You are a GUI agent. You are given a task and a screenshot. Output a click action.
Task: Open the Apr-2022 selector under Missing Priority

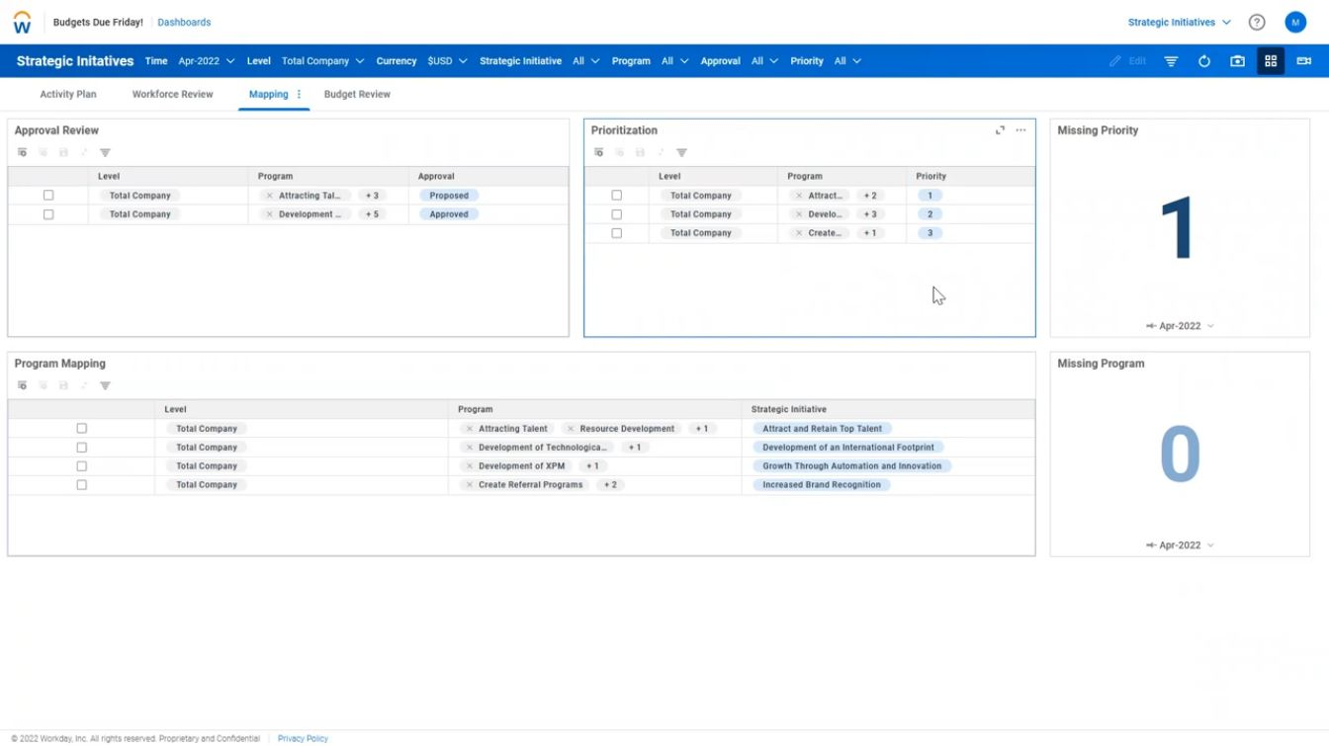point(1178,325)
